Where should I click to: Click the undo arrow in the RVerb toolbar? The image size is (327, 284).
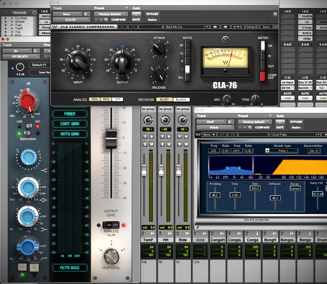(x=222, y=135)
